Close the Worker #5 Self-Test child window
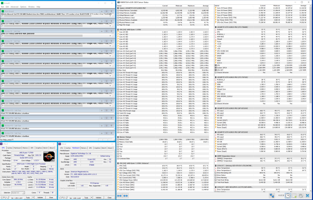Image resolution: width=313 pixels, height=200 pixels. [x=112, y=61]
